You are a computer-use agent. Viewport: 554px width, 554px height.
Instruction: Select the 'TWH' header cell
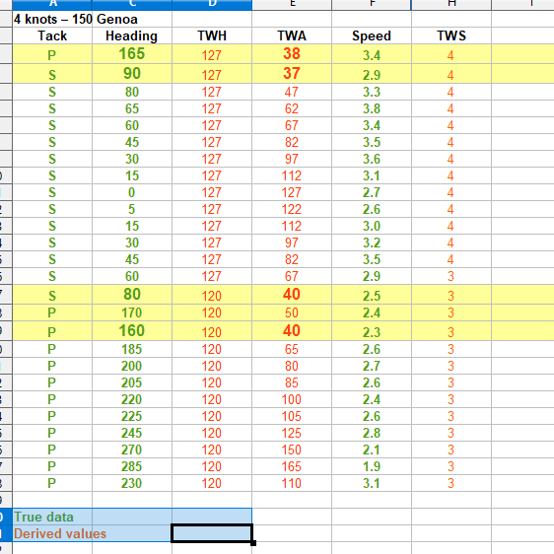coord(212,35)
